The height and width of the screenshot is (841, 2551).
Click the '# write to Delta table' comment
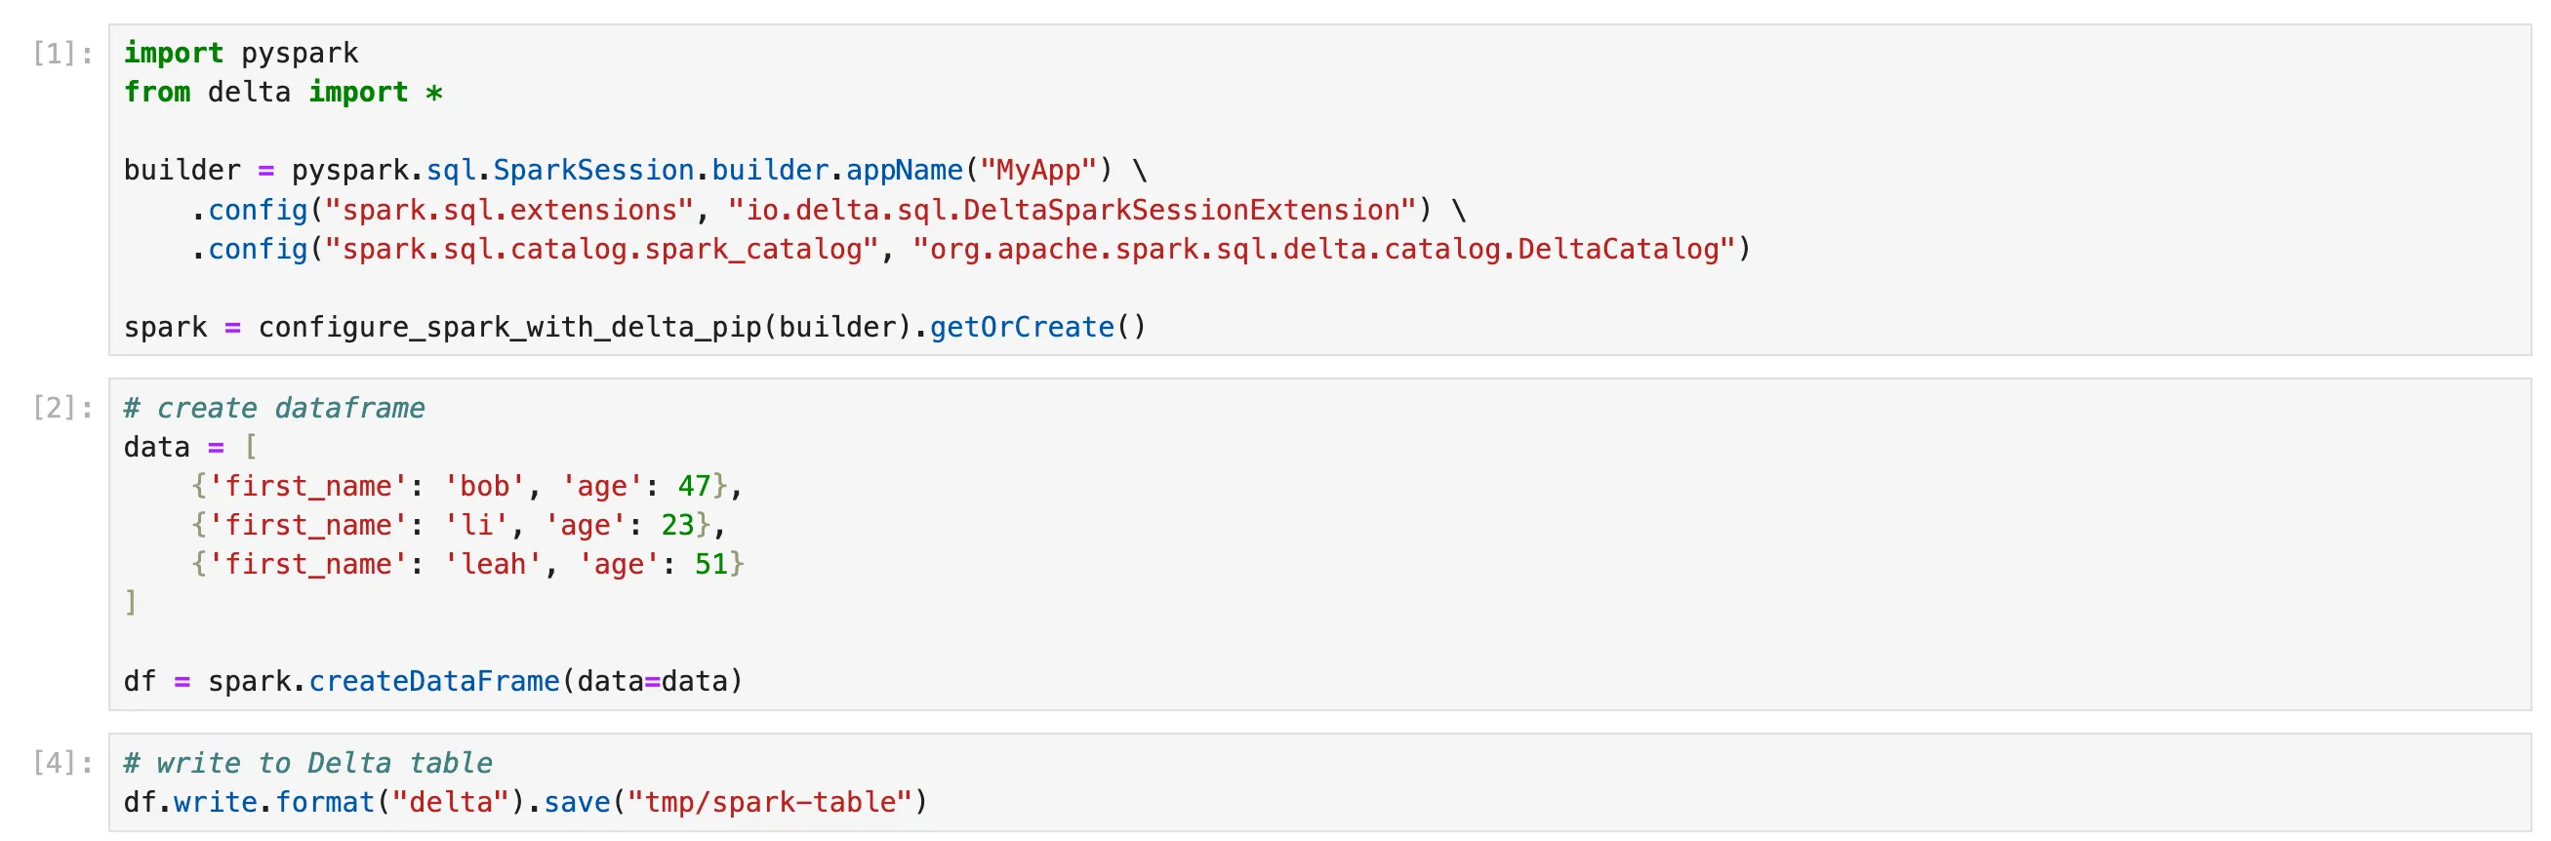(x=308, y=763)
